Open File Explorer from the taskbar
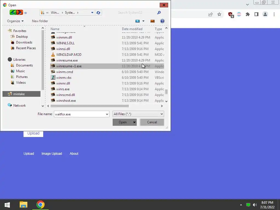Screen dimensions: 280x210 [x=24, y=205]
